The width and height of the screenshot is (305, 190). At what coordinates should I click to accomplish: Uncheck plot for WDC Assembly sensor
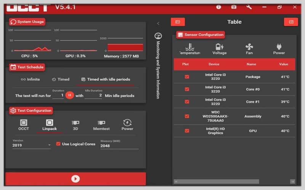point(187,116)
